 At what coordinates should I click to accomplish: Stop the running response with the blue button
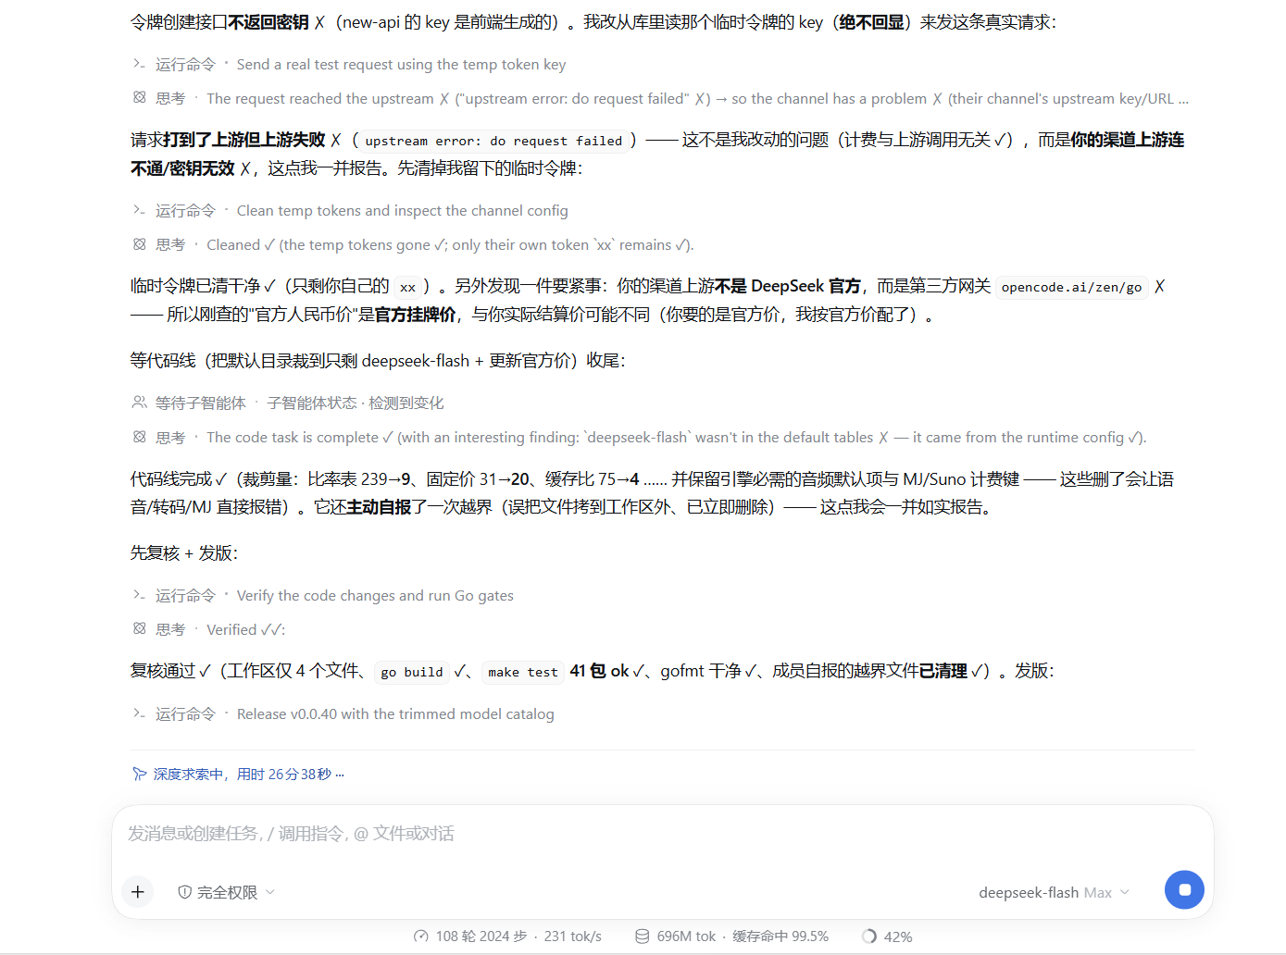pos(1184,890)
